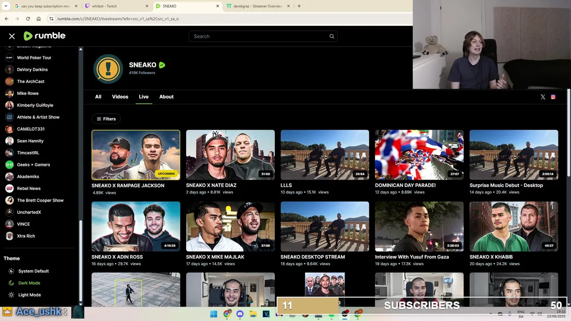Click LLLS video title
Image resolution: width=571 pixels, height=321 pixels.
(286, 185)
